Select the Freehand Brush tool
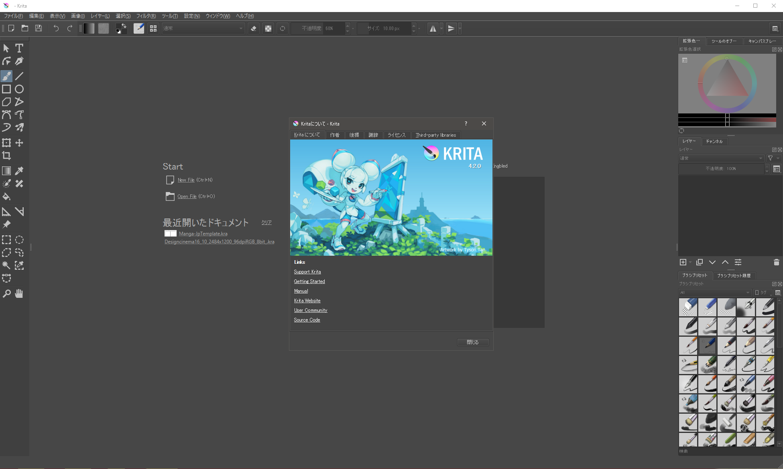This screenshot has width=783, height=469. point(6,76)
